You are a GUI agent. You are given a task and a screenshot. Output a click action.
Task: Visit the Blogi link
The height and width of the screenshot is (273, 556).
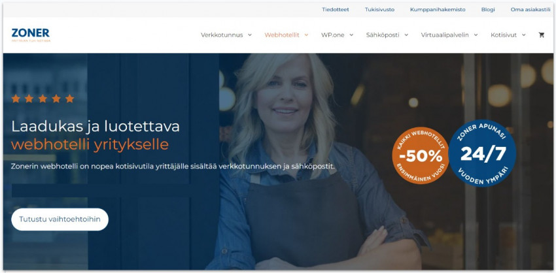pos(488,10)
